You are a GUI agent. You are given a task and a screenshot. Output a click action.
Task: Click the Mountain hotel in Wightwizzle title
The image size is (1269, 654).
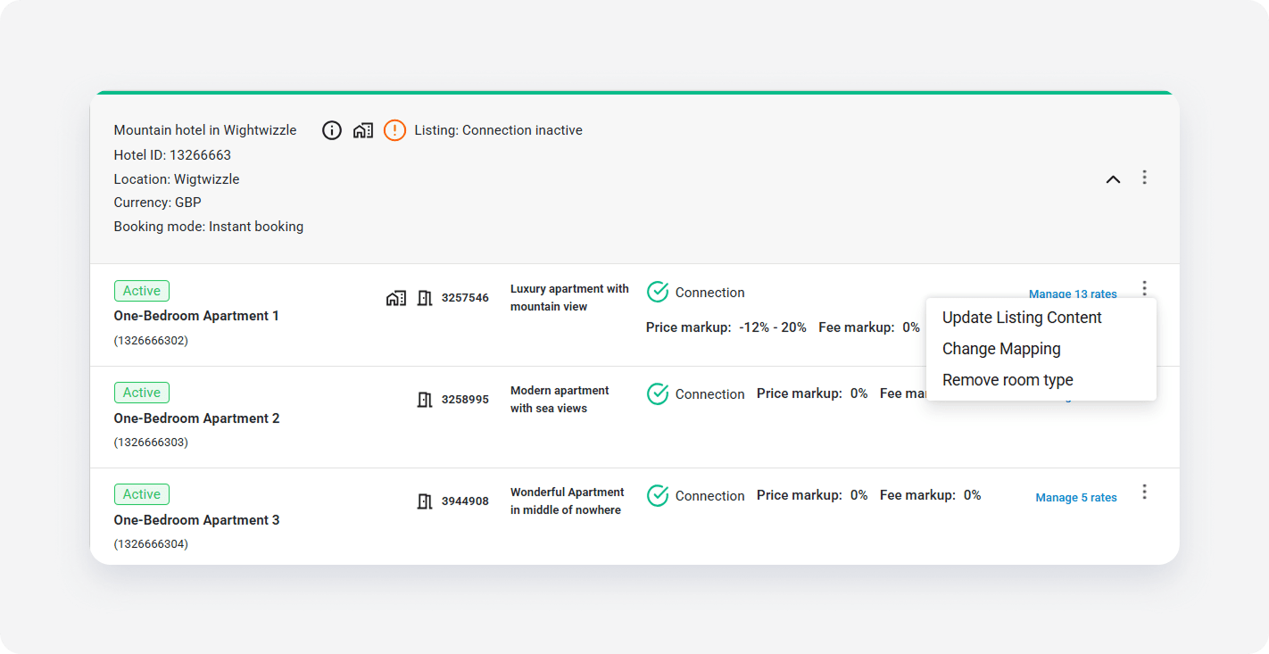coord(205,130)
